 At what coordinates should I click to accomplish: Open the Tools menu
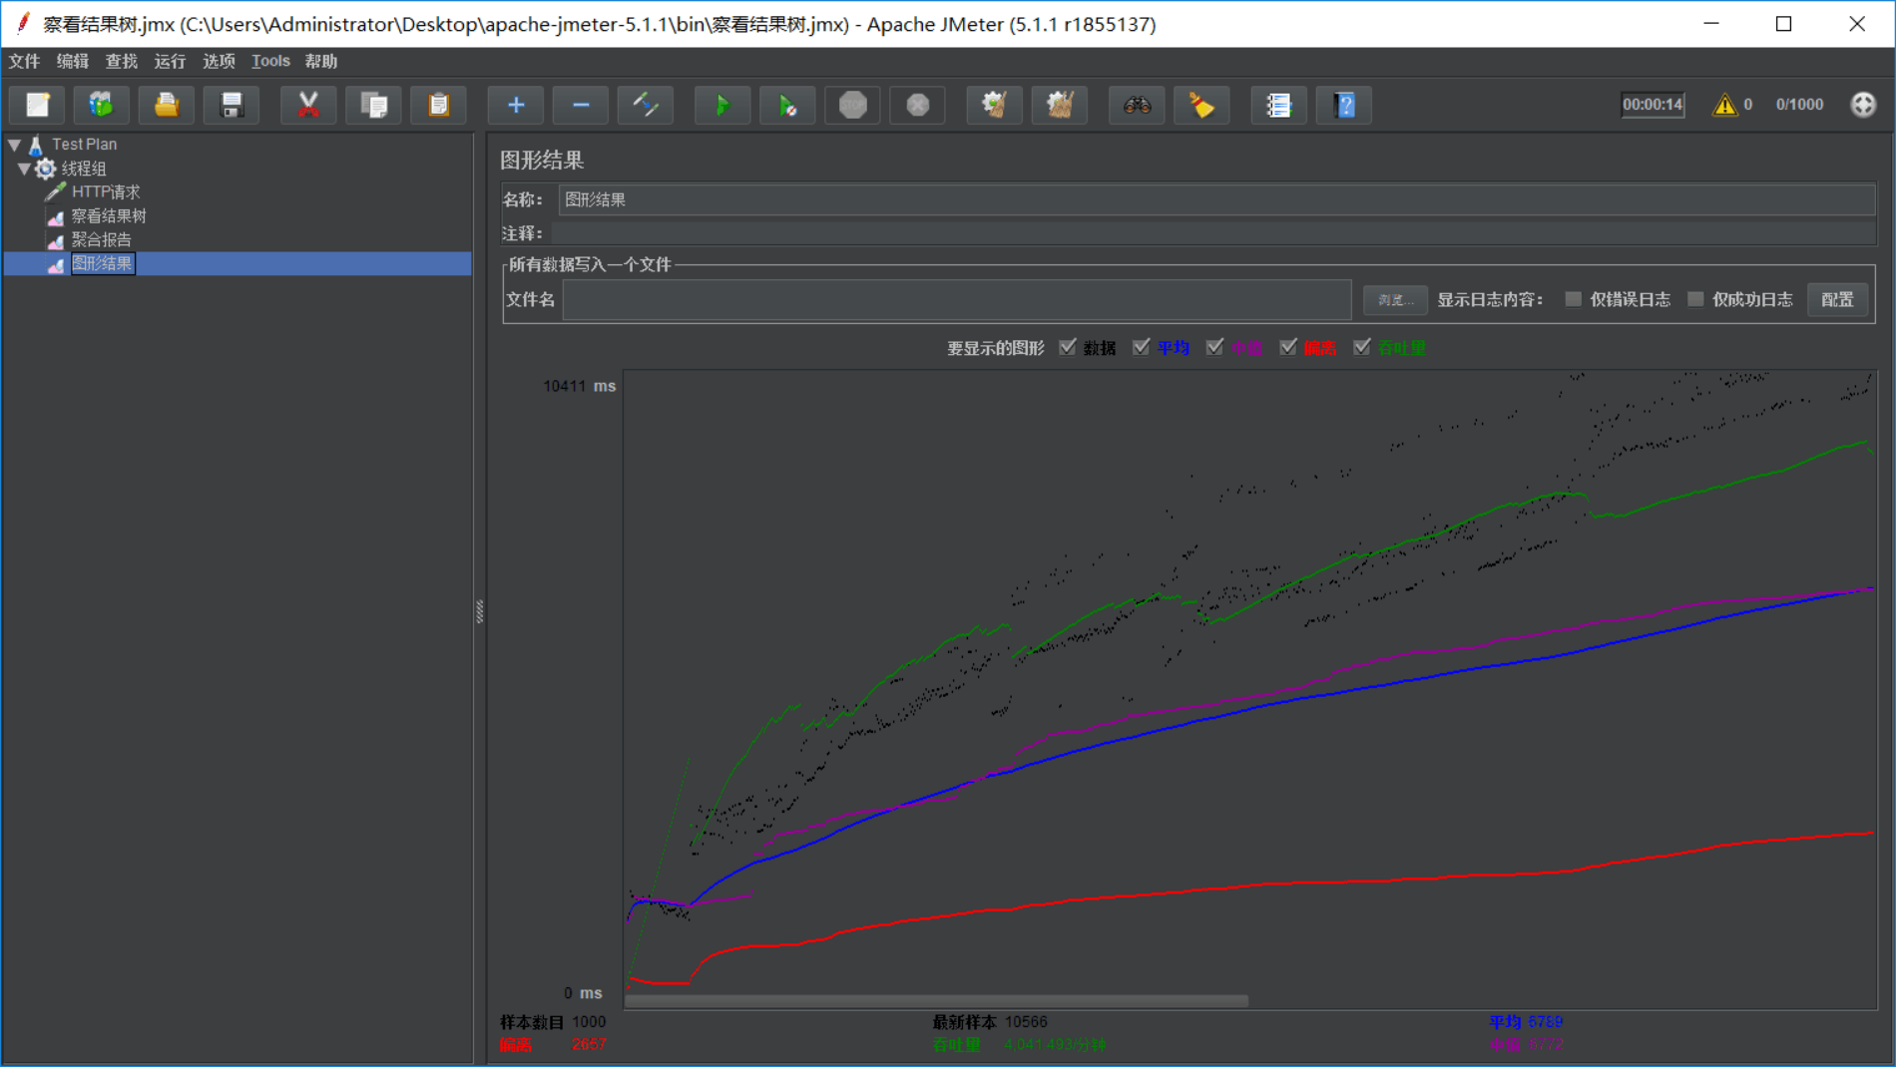click(x=270, y=61)
